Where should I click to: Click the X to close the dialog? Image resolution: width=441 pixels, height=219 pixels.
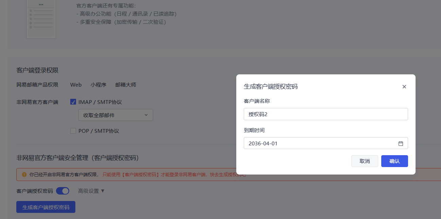point(404,87)
